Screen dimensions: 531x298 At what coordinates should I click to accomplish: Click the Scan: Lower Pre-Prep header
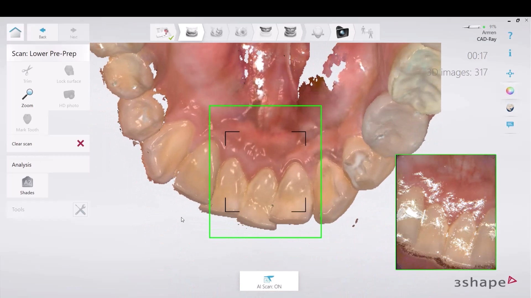[x=48, y=54]
